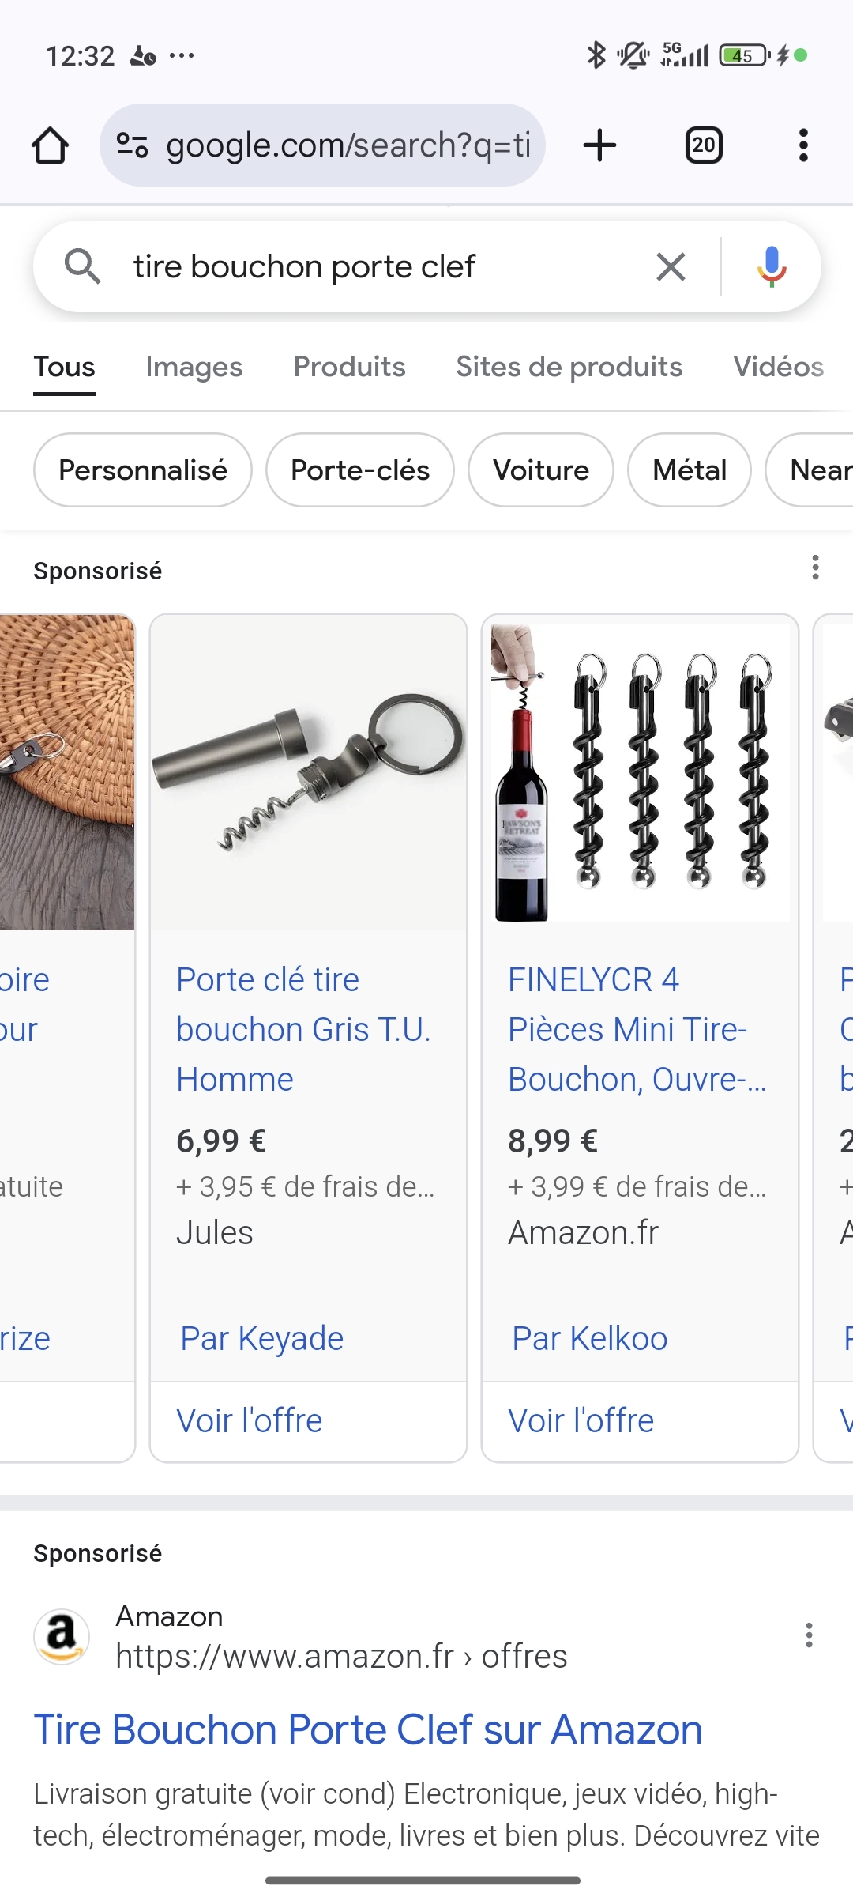853x1897 pixels.
Task: Switch to the Produits tab
Action: coord(349,367)
